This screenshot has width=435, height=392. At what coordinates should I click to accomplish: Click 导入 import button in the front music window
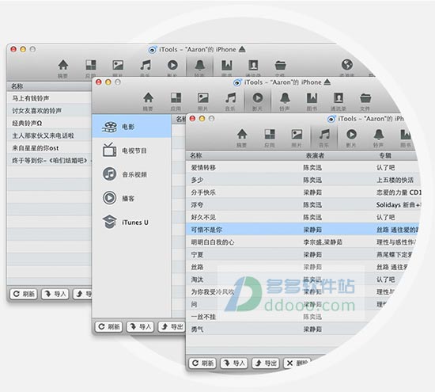(x=234, y=363)
